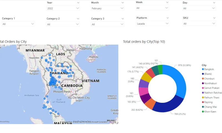Screen dimensions: 222x133
Task: Click the red Rayong donut segment
Action: click(x=151, y=73)
